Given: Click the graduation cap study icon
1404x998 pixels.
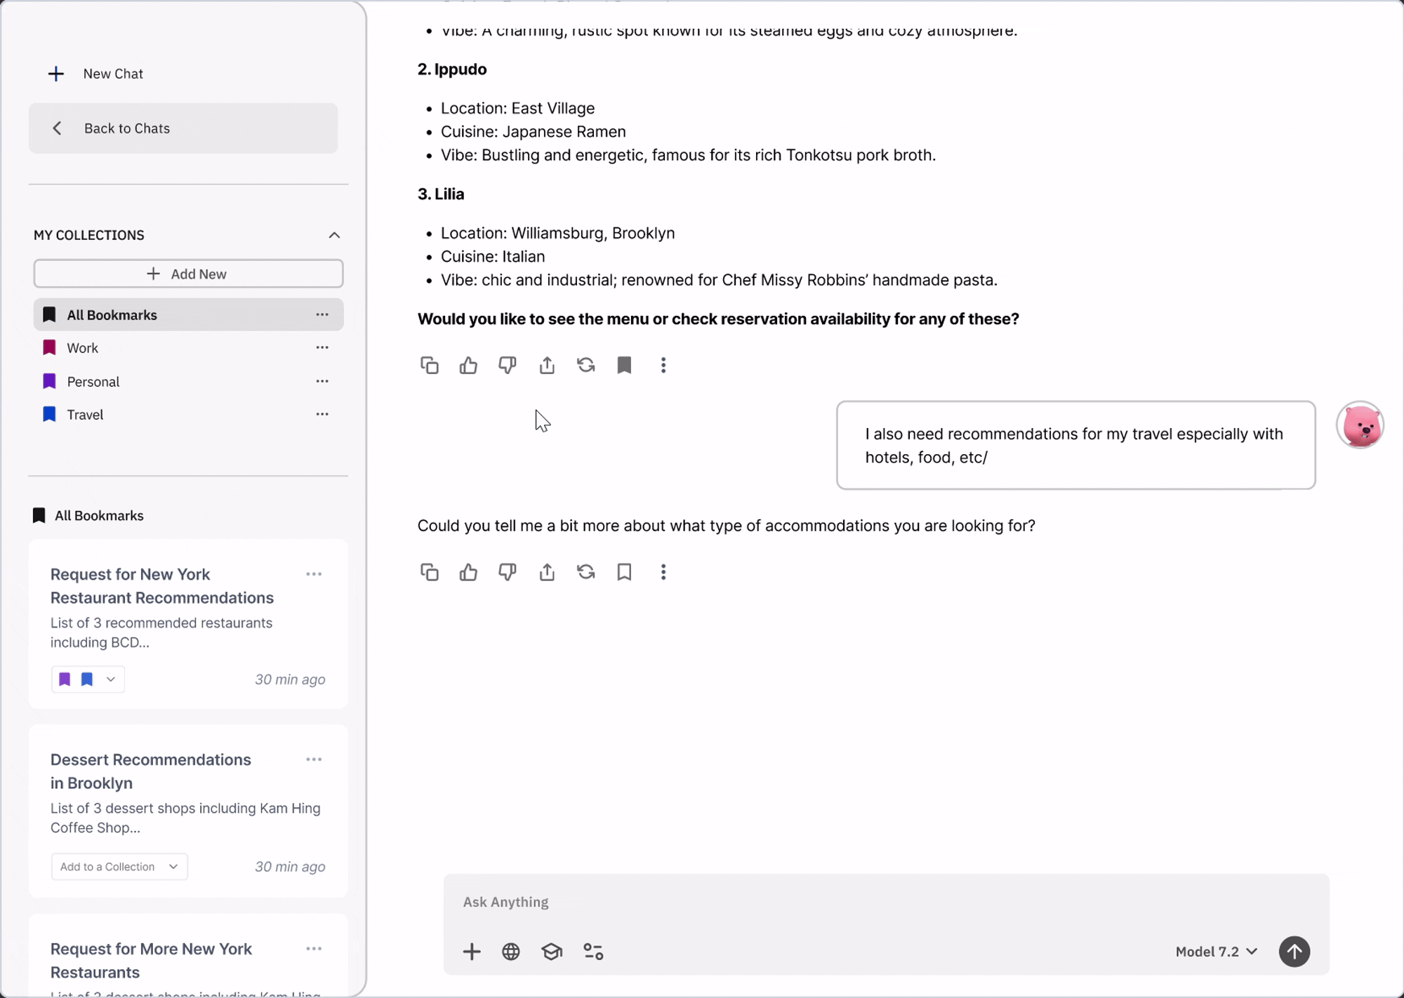Looking at the screenshot, I should tap(552, 952).
